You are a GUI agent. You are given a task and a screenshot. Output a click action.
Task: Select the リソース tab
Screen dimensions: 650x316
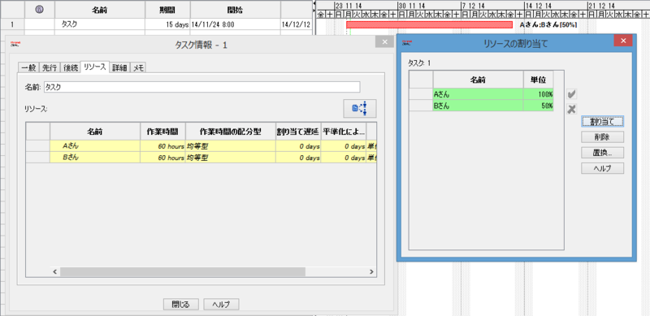[95, 67]
